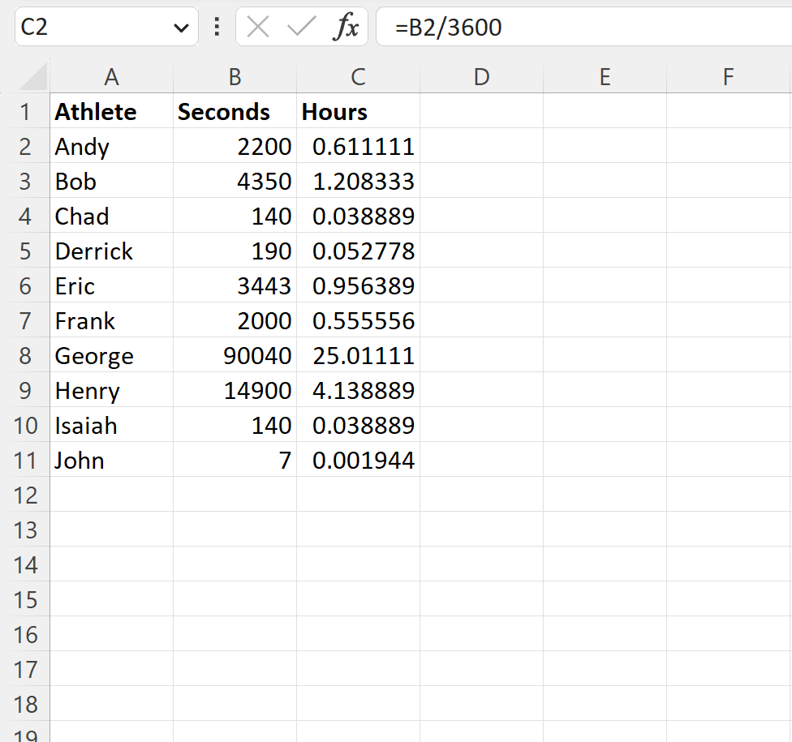
Task: Click the Name Box displaying C2
Action: [89, 27]
